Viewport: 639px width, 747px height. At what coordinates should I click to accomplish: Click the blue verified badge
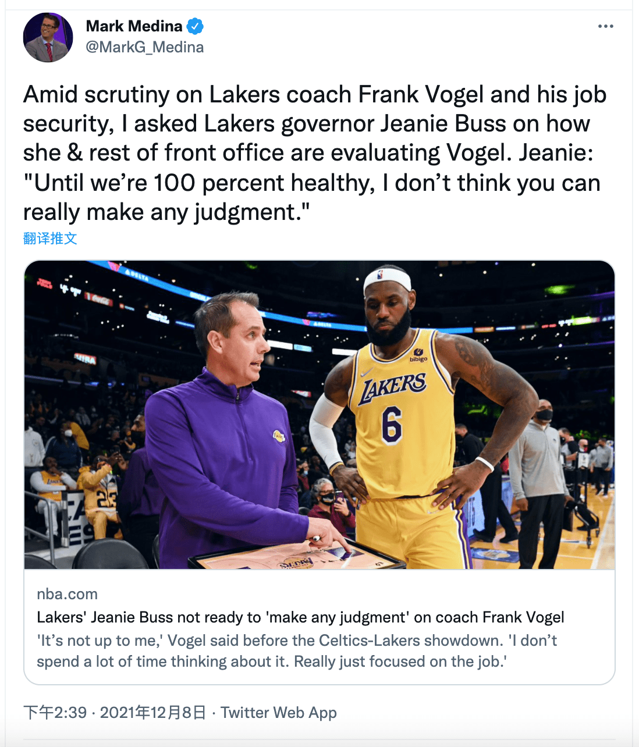coord(195,26)
